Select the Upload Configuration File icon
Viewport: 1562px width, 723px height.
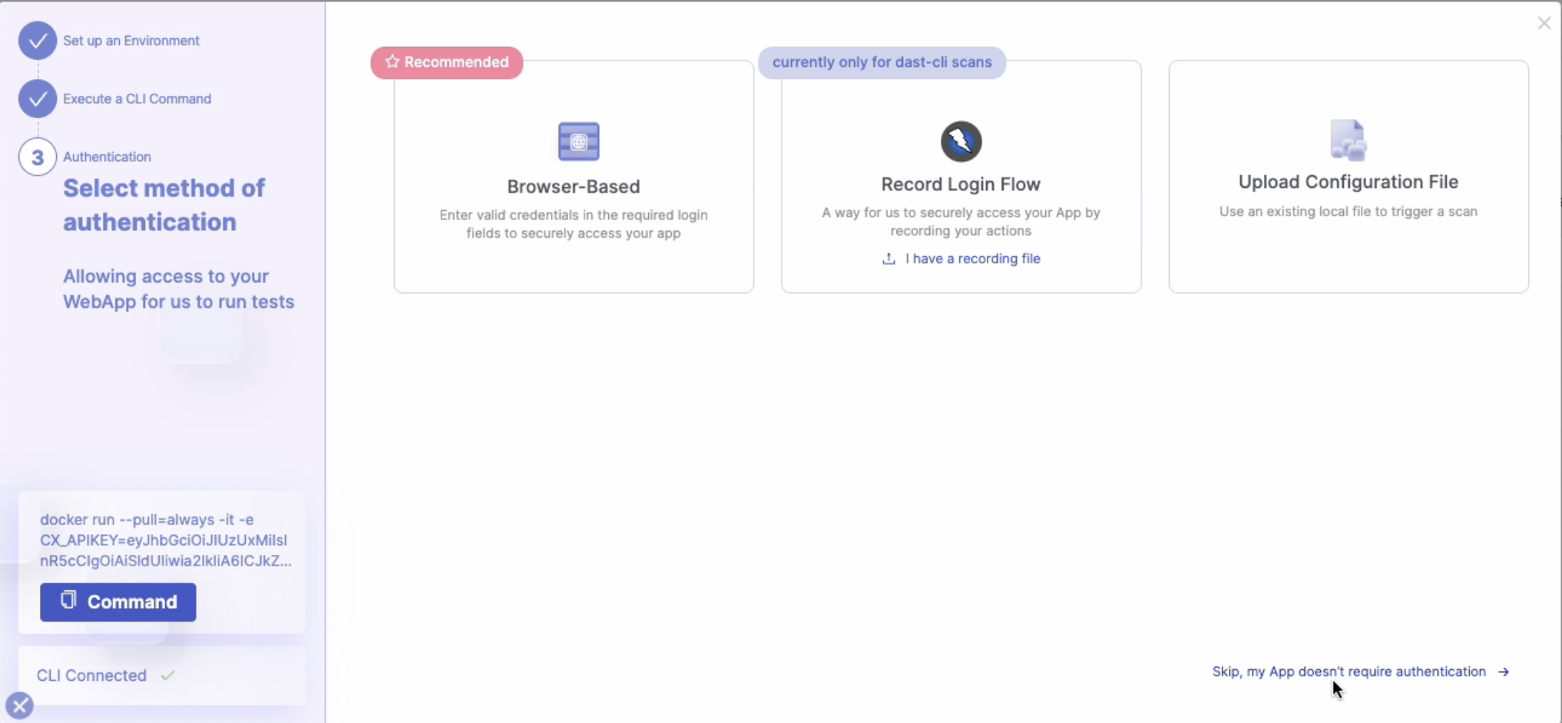pos(1348,140)
